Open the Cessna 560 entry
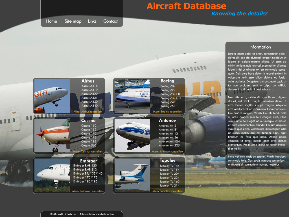This screenshot has width=289, height=217. point(89,146)
